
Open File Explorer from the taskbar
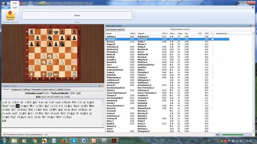point(14,141)
